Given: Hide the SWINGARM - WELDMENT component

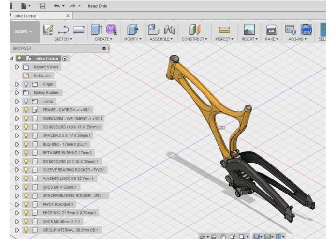Looking at the screenshot, I should click(x=26, y=119).
